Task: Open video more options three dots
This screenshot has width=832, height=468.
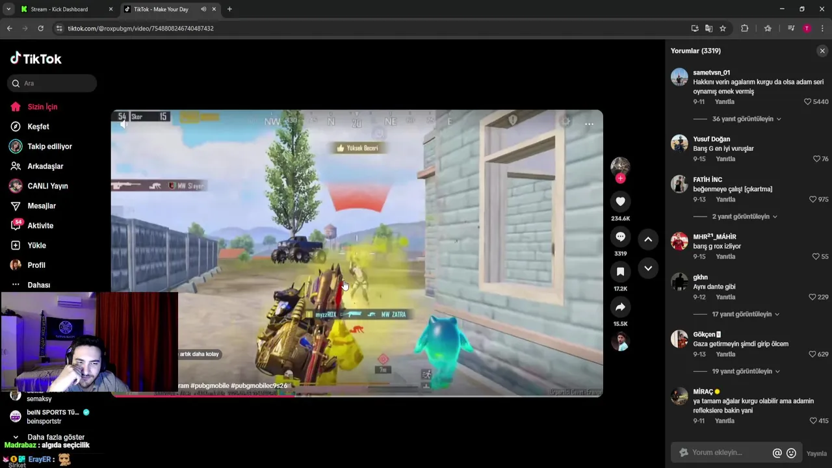Action: 589,124
